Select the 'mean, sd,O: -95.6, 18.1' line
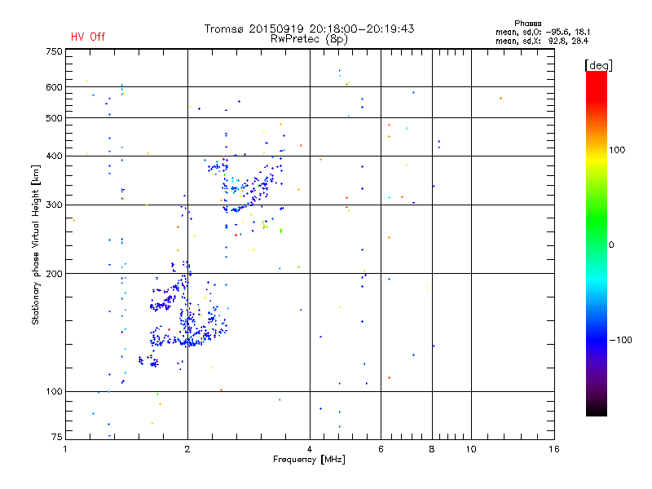 543,32
